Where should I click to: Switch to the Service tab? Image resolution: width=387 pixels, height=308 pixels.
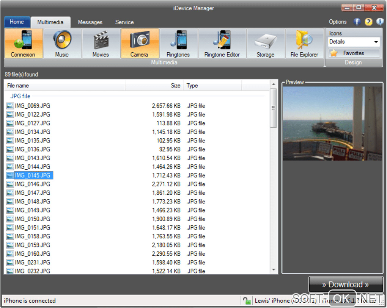(x=124, y=22)
